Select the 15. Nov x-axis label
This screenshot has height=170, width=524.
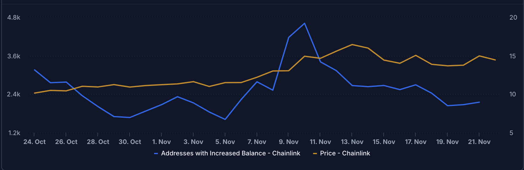pos(384,142)
